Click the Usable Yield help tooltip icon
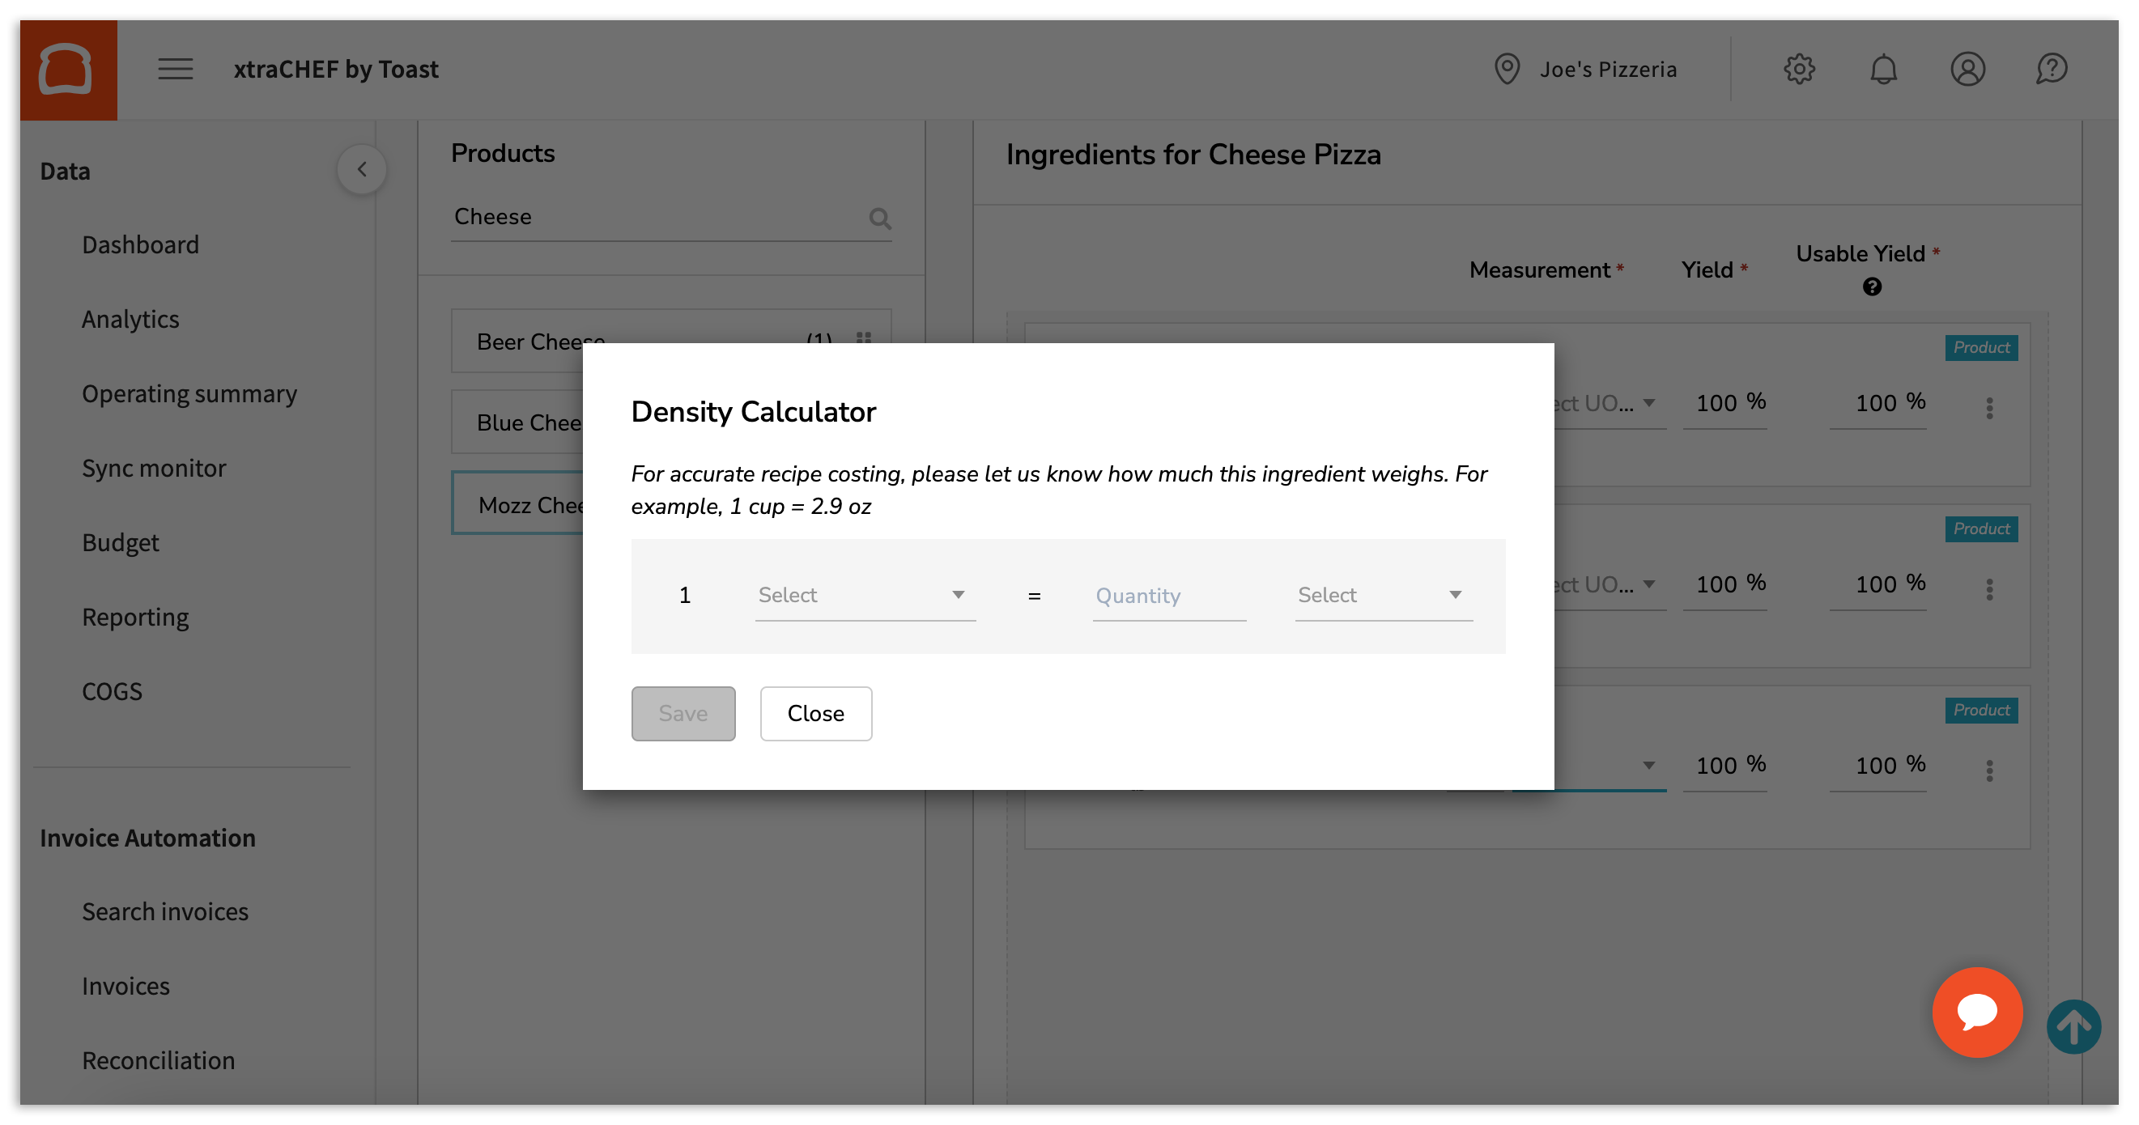 click(1871, 287)
